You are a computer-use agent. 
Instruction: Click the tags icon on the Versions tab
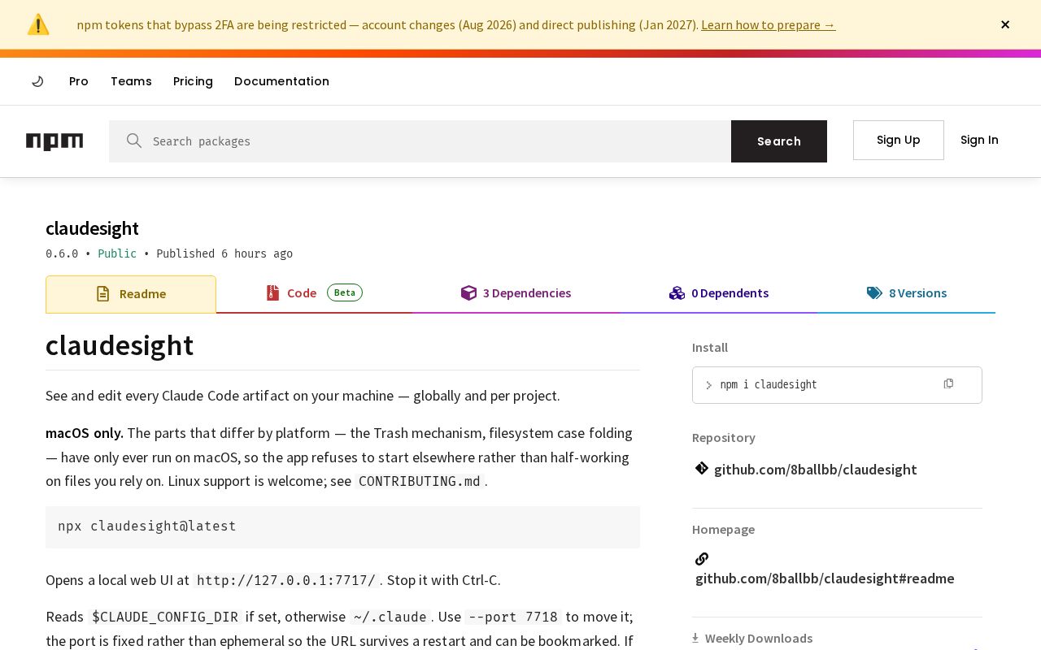(874, 292)
